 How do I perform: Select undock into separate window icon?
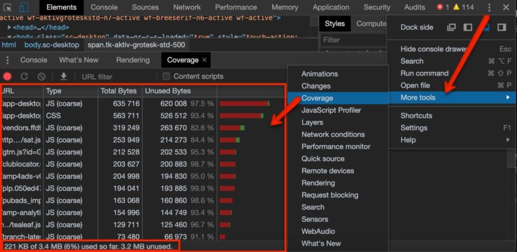(451, 28)
